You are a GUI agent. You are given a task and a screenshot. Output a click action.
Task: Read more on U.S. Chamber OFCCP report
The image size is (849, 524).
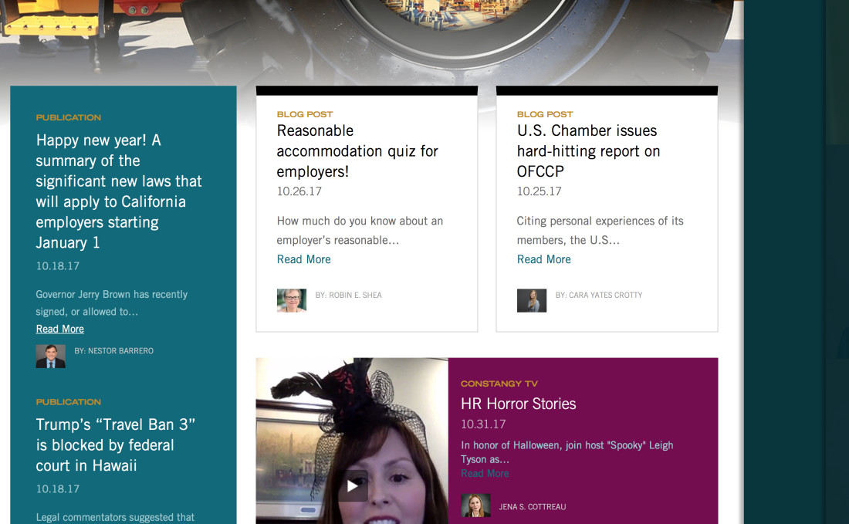pyautogui.click(x=544, y=259)
